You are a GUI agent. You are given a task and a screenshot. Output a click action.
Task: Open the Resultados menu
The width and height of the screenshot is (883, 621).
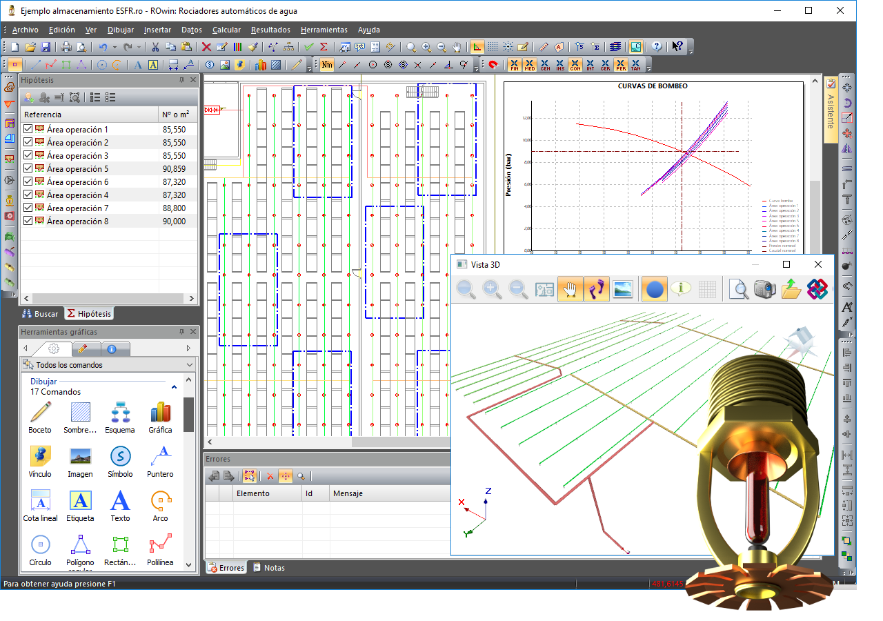tap(270, 30)
